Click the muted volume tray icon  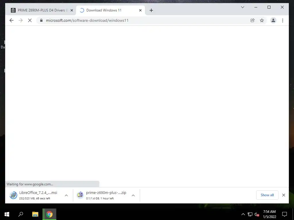click(257, 214)
